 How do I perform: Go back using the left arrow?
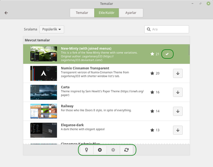[6, 13]
